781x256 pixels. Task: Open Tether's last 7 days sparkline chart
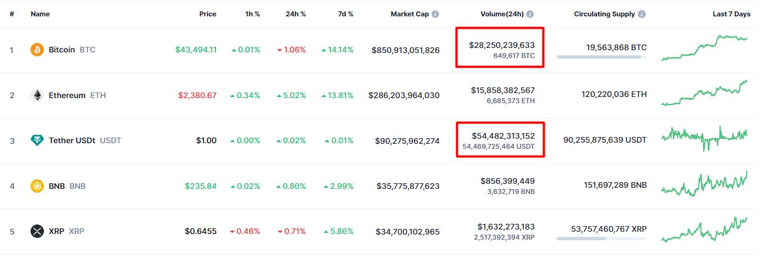pyautogui.click(x=705, y=138)
